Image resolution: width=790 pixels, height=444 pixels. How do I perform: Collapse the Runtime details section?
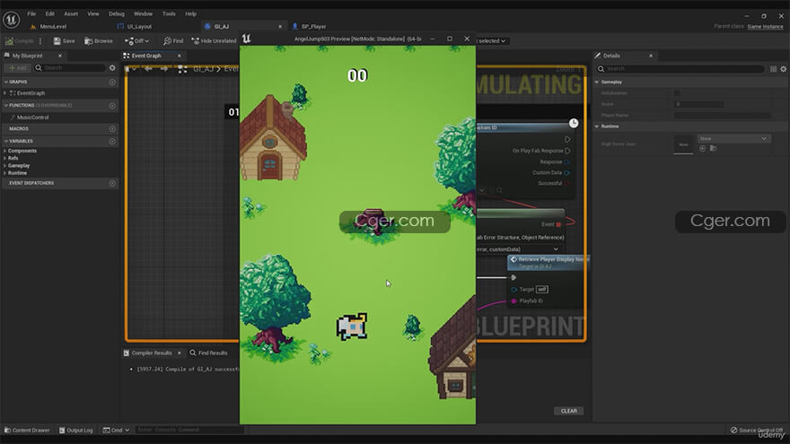597,126
